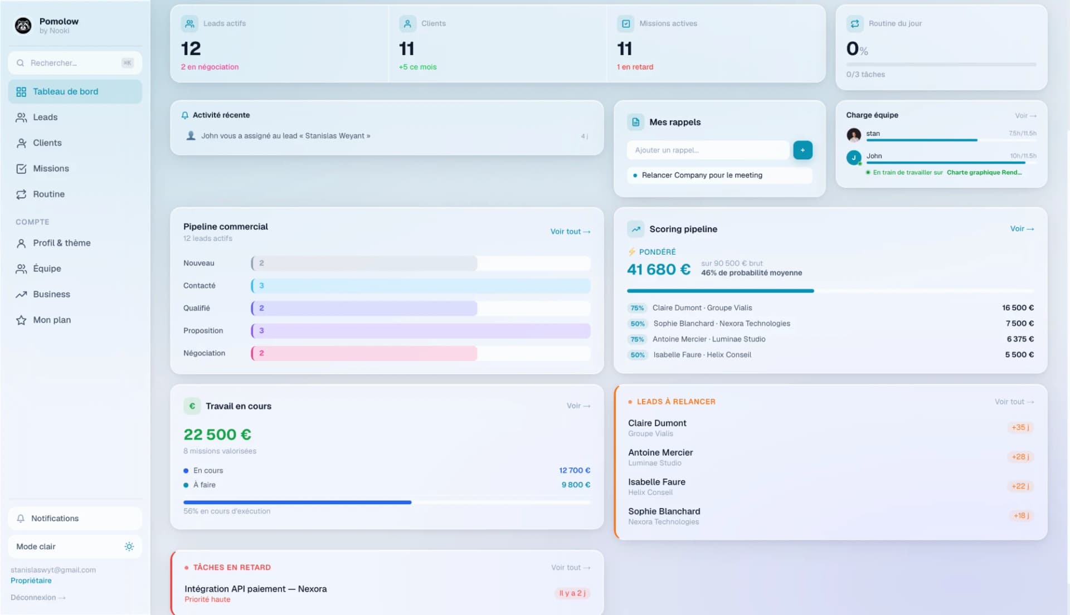Click the sun icon for Mode clair

(129, 546)
